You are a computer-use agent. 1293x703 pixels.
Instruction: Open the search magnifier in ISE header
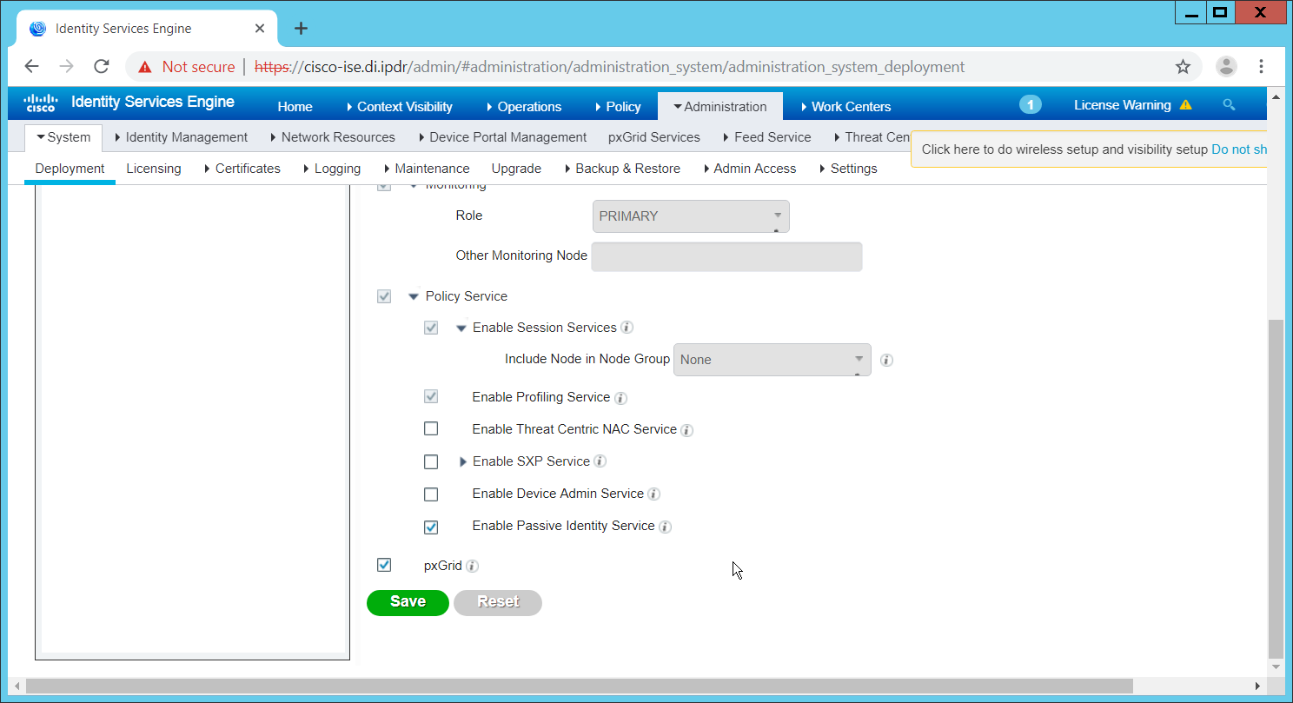tap(1229, 105)
